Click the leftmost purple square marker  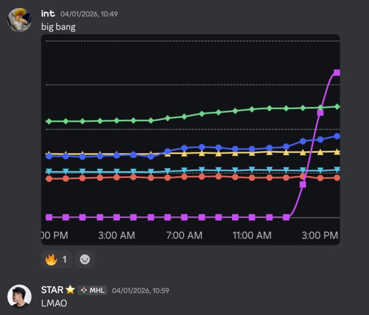point(49,217)
